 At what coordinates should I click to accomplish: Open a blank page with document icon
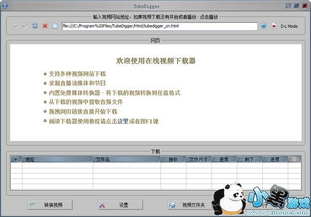[55, 26]
